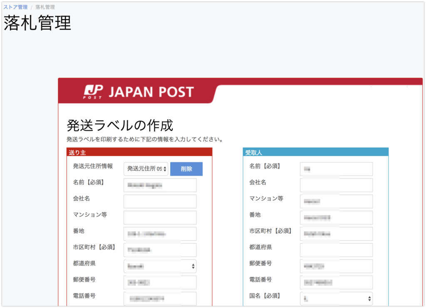
Task: Click the 発送ラベルの作成 heading
Action: 120,125
